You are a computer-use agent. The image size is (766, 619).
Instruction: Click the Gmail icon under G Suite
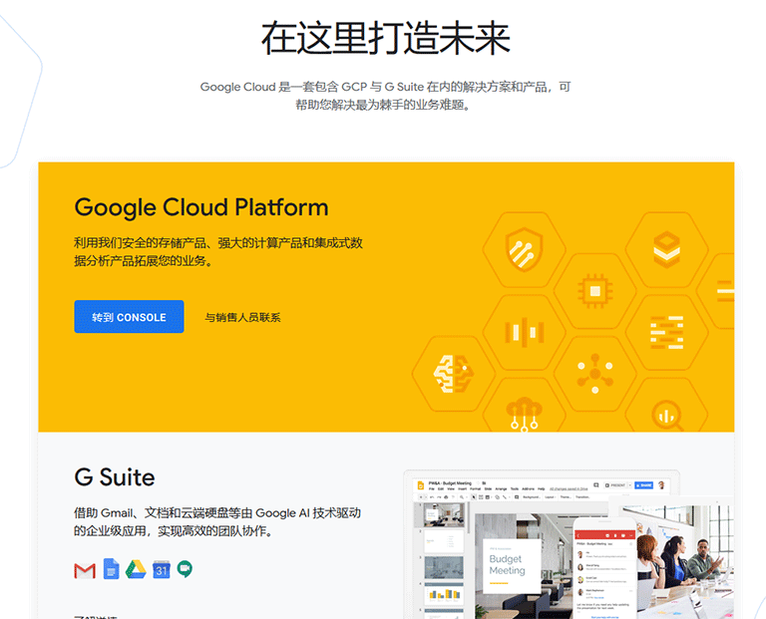tap(85, 570)
